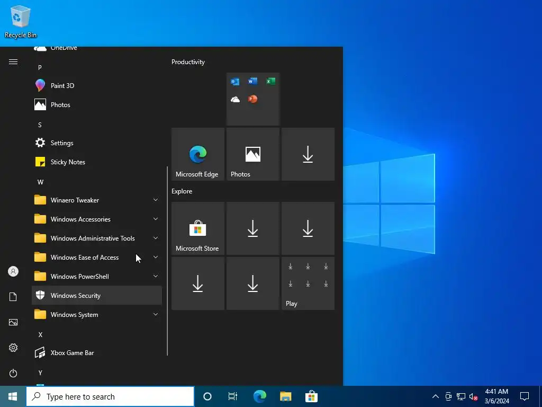The width and height of the screenshot is (542, 407).
Task: Open the Office apps tile folder
Action: (x=252, y=99)
